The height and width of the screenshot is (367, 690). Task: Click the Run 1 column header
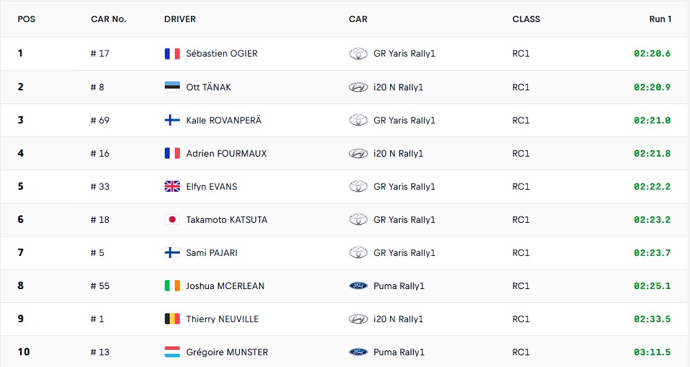pos(660,19)
